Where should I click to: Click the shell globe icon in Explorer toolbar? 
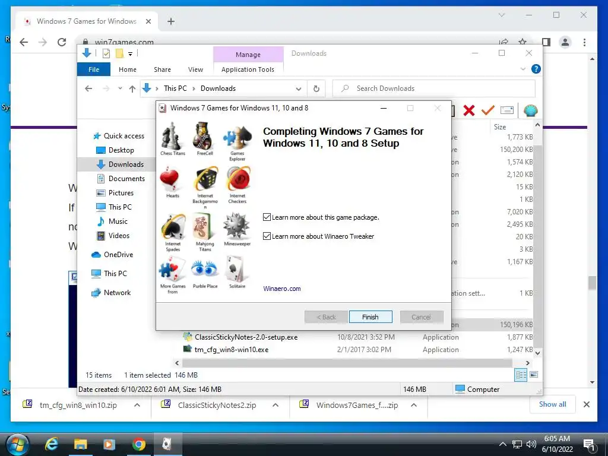(530, 110)
